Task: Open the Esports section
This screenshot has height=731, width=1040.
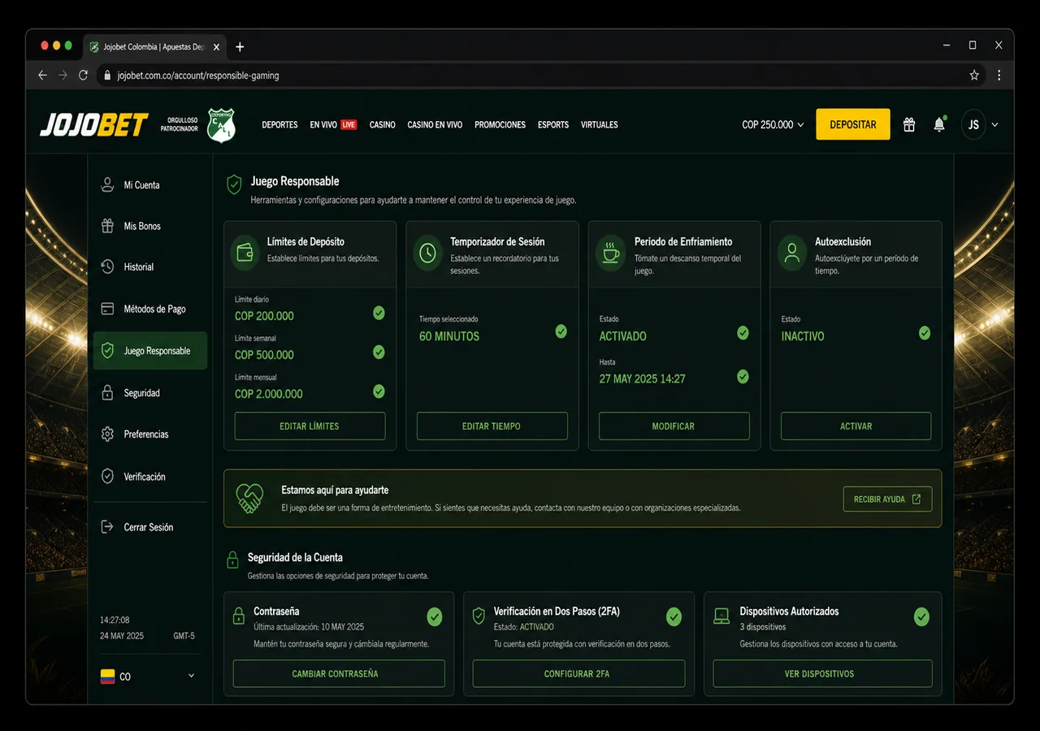Action: click(x=553, y=125)
